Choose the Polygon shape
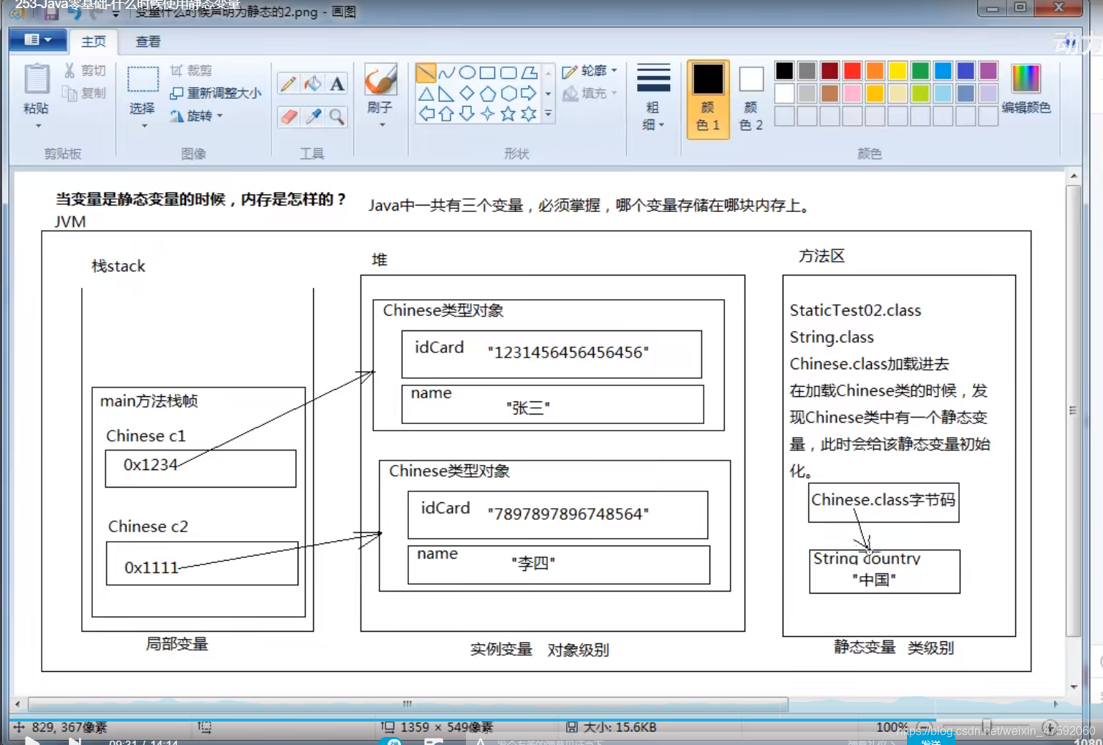This screenshot has height=745, width=1103. pyautogui.click(x=529, y=72)
